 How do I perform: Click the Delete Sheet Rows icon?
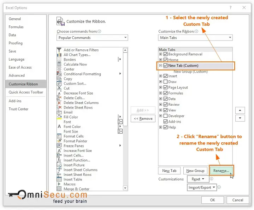59,107
